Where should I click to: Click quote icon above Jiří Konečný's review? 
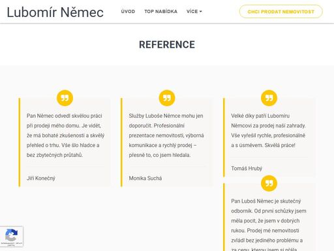pos(65,98)
